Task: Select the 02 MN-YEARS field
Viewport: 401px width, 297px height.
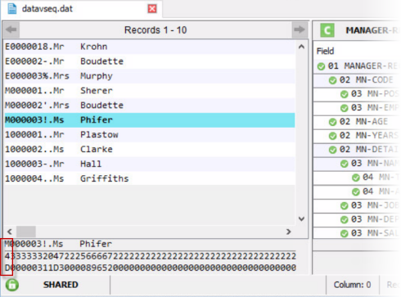Action: 358,136
